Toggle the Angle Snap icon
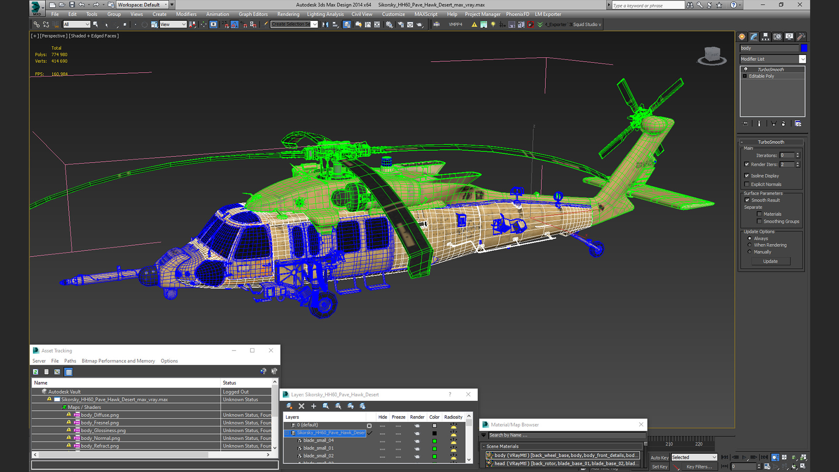This screenshot has width=839, height=472. coord(234,24)
